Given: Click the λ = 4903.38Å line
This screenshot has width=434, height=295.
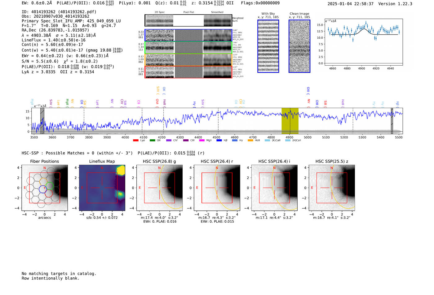Looking at the screenshot, I should [x=59, y=35].
